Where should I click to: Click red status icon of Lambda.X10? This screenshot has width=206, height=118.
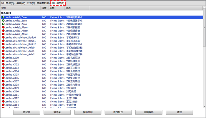click(3, 91)
